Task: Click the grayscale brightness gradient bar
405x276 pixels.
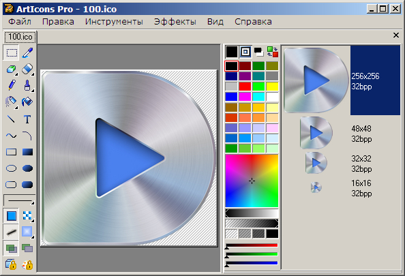Action: [x=252, y=213]
